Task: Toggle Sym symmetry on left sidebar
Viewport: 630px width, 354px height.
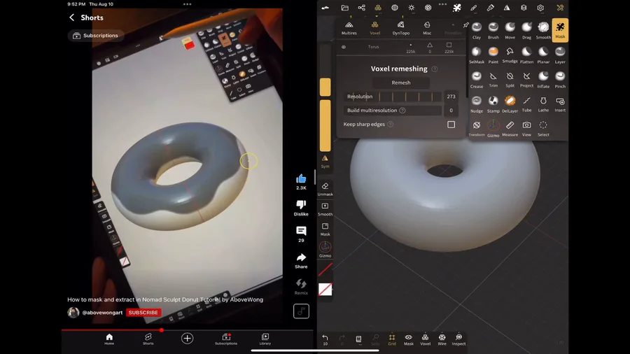Action: pos(325,162)
